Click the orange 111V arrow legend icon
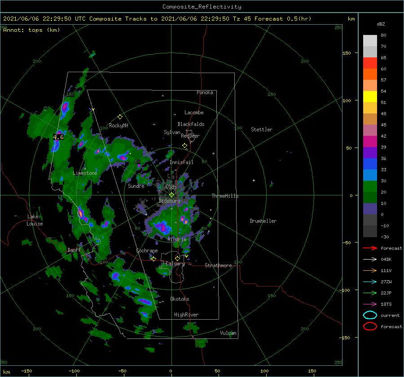 (370, 270)
